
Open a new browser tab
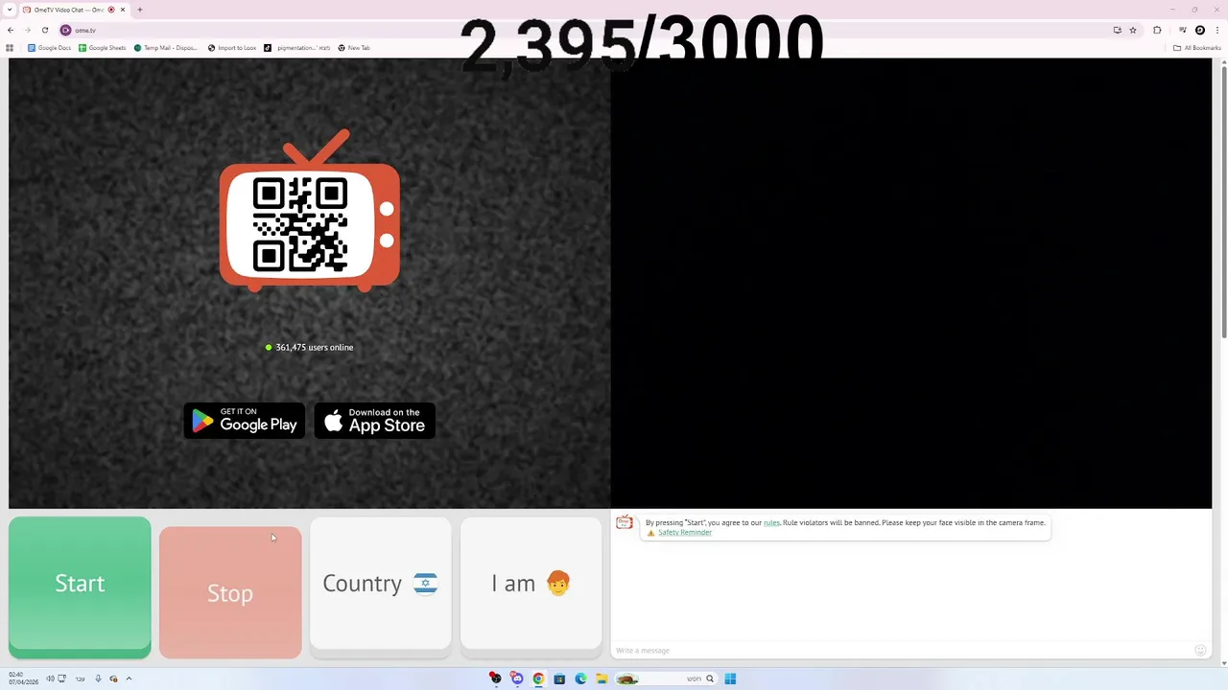pyautogui.click(x=139, y=10)
